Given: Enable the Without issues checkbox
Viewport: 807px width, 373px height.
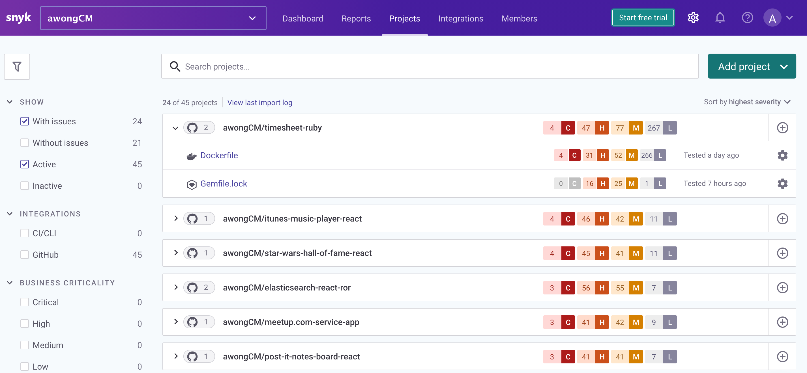Looking at the screenshot, I should (x=24, y=143).
